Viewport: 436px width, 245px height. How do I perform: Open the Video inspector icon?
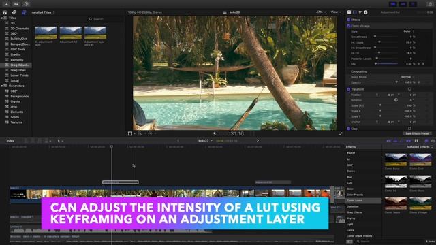coord(349,12)
